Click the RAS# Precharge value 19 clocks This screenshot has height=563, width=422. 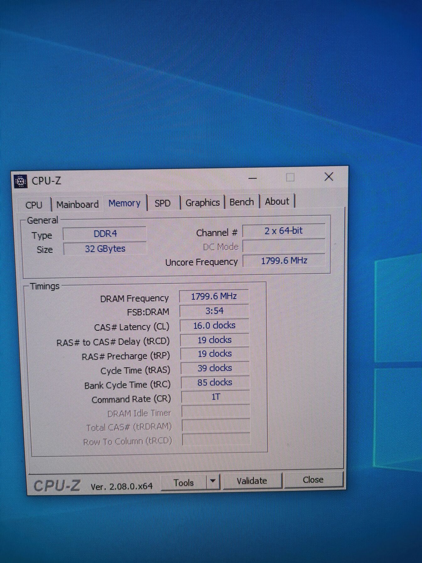pos(215,354)
